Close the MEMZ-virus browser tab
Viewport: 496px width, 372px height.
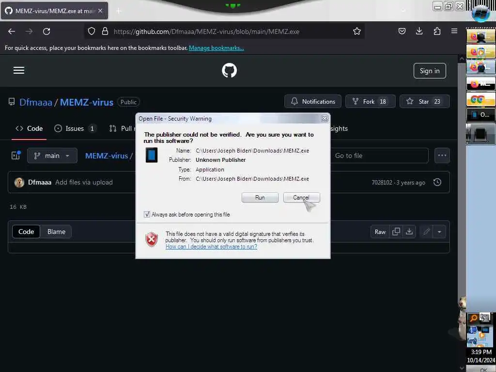pyautogui.click(x=100, y=11)
